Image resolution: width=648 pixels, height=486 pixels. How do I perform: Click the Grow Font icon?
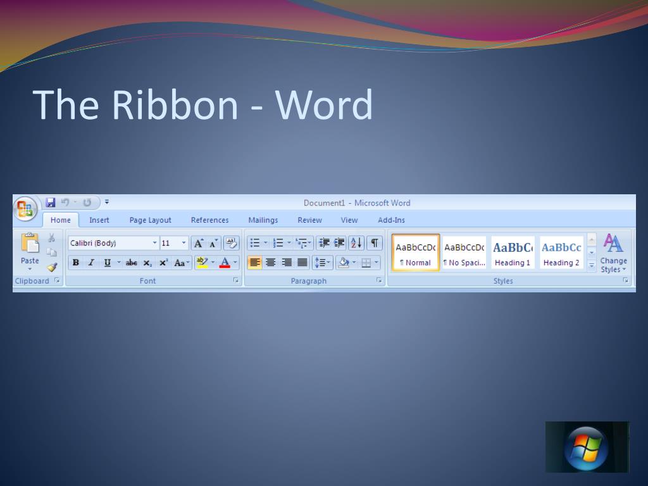tap(199, 243)
